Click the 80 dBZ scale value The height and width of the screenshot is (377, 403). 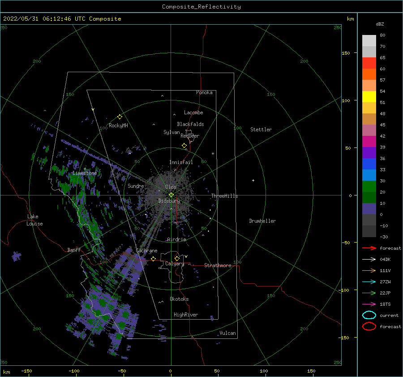click(382, 35)
